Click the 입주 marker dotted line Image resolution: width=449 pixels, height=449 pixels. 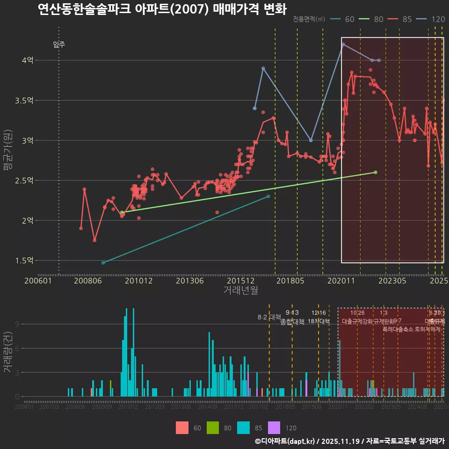tap(58, 140)
